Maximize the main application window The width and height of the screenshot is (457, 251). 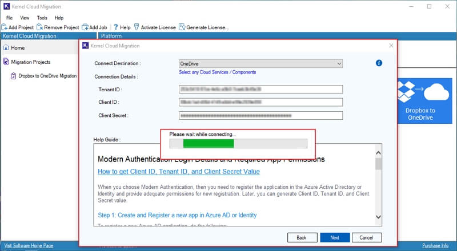pos(429,6)
